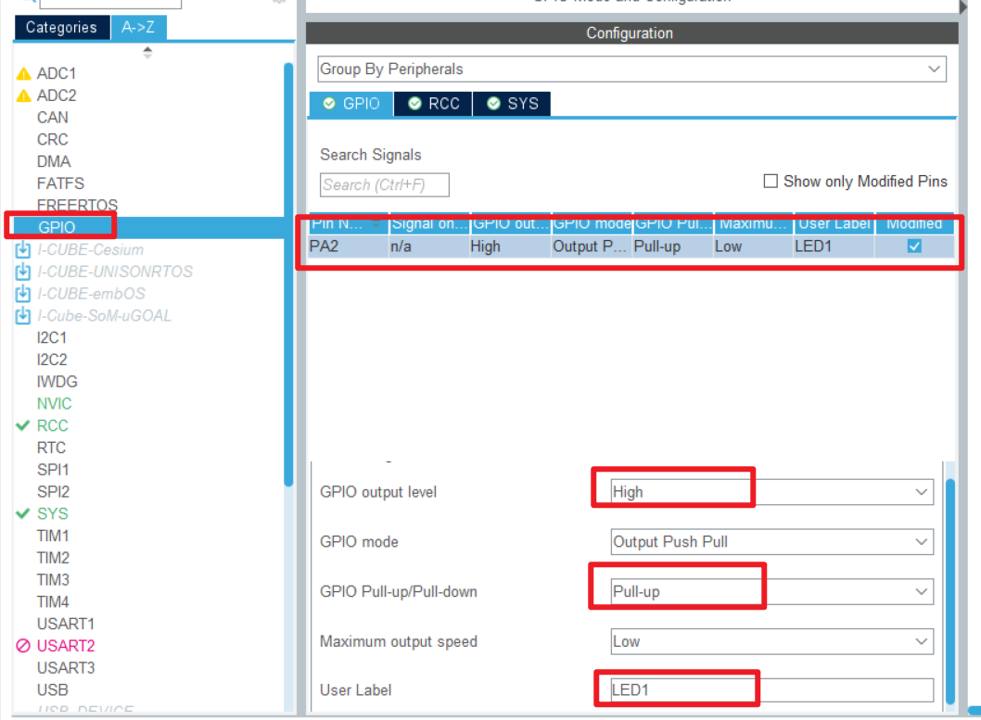The image size is (981, 720).
Task: Select USART2 in the peripheral list
Action: click(66, 646)
